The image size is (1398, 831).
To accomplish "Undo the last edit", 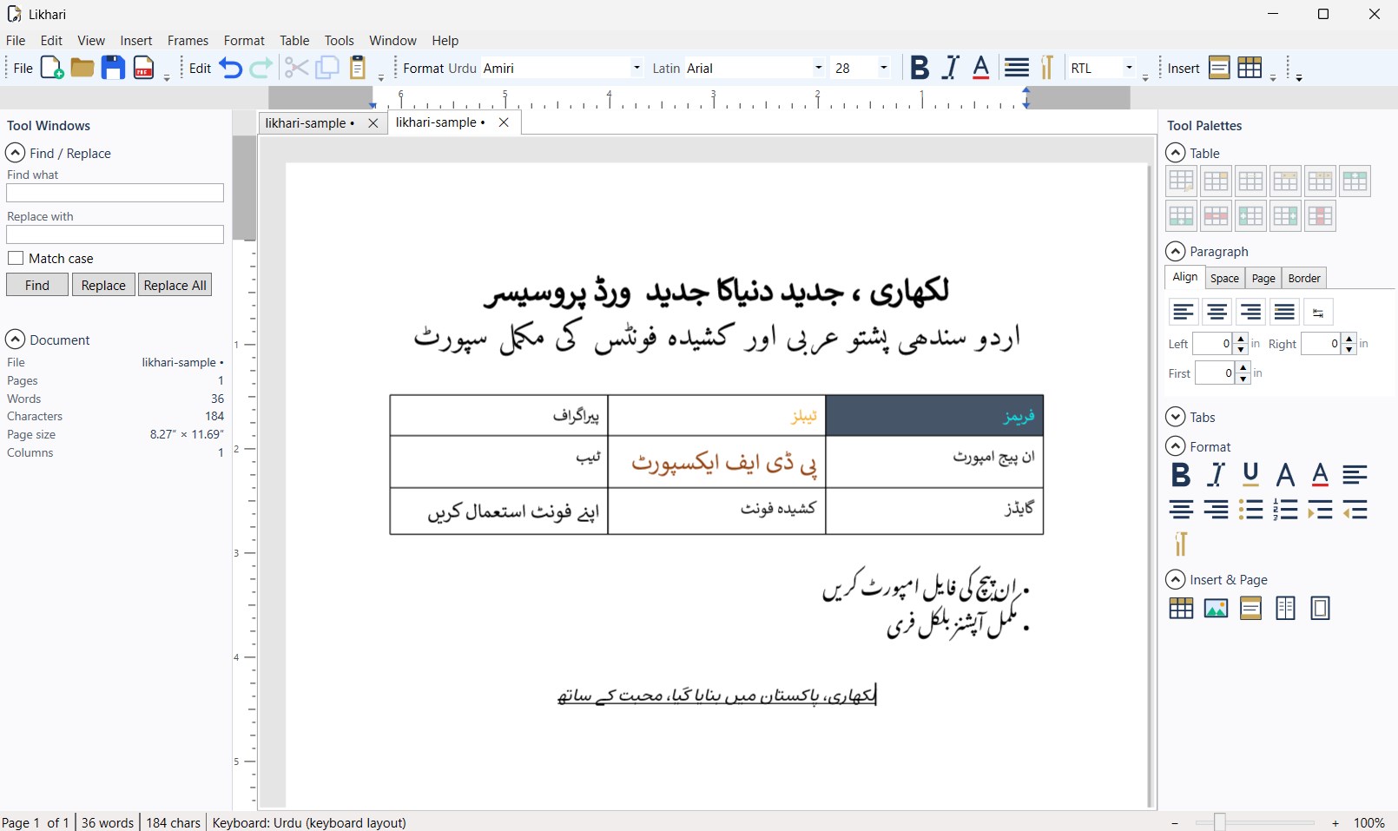I will (x=231, y=68).
